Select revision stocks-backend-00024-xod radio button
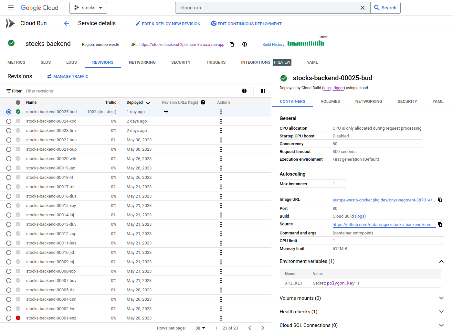 click(x=9, y=121)
